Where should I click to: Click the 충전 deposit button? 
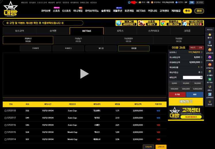click(187, 11)
